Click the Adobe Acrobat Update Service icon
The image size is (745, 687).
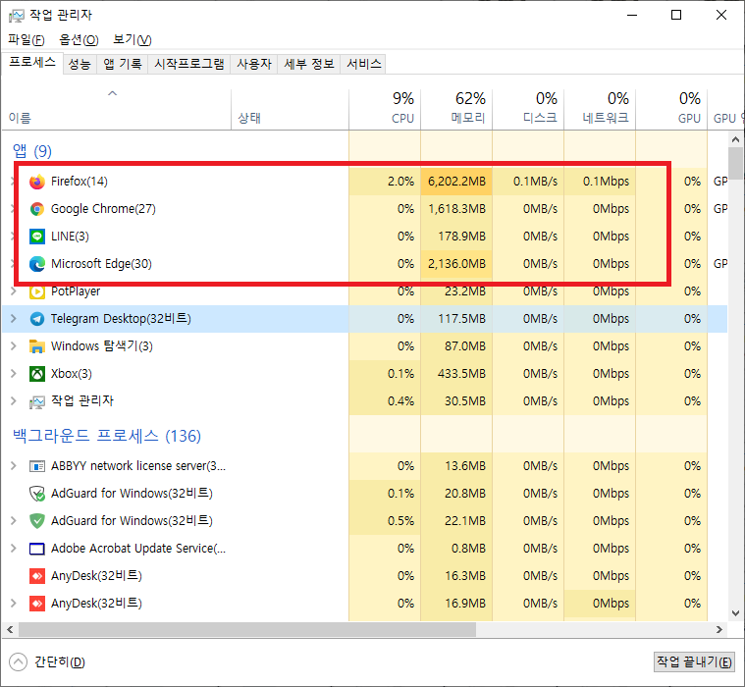point(37,549)
